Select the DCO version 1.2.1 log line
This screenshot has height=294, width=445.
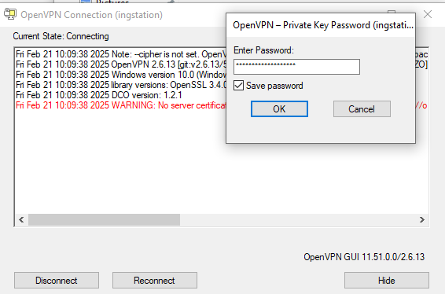point(99,95)
